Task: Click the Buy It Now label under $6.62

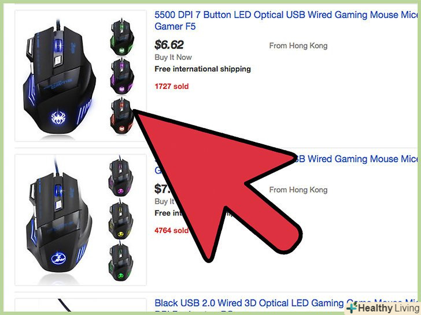Action: pos(173,57)
